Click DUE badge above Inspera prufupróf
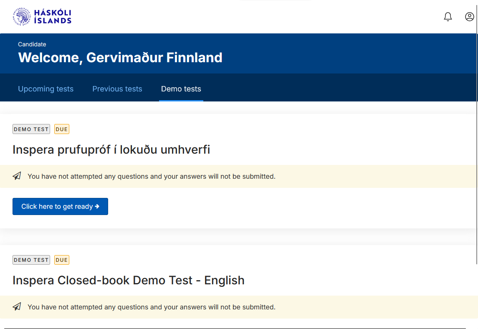 pos(62,129)
